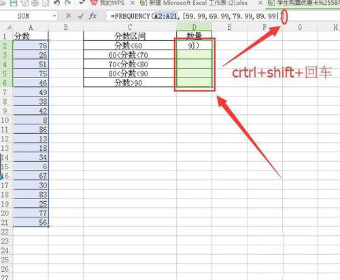Click cell A15 containing 6
Screen dimensions: 340x280
point(31,167)
